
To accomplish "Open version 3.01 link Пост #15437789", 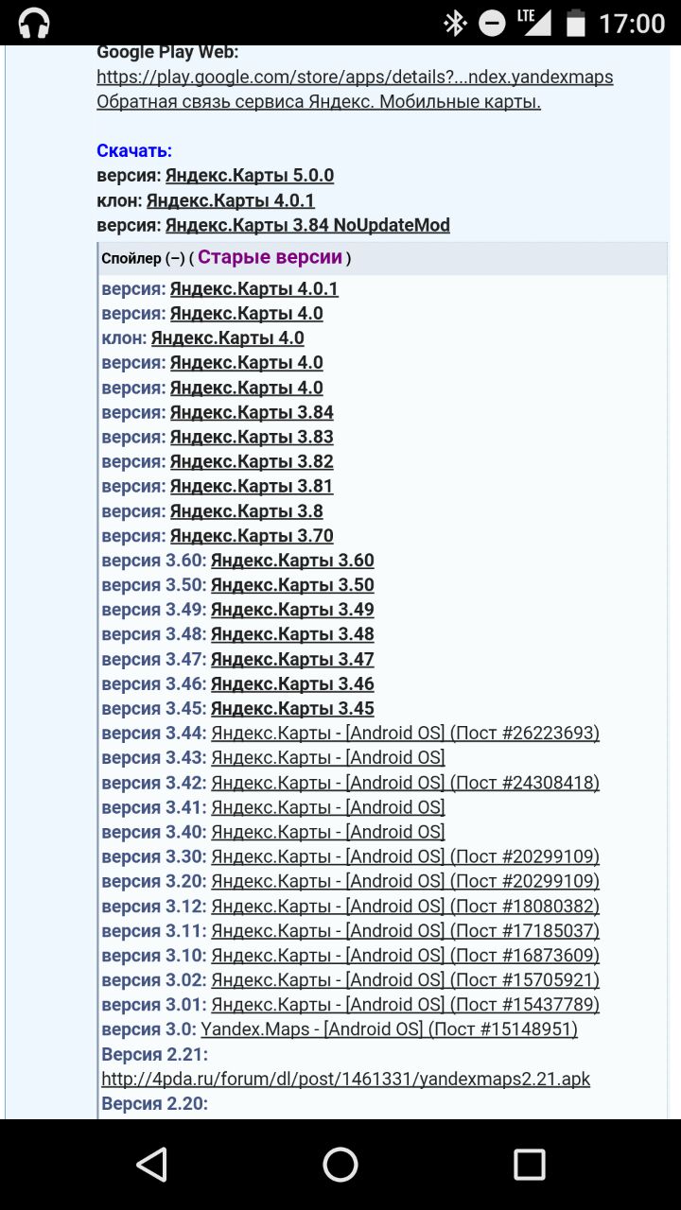I will [405, 1005].
